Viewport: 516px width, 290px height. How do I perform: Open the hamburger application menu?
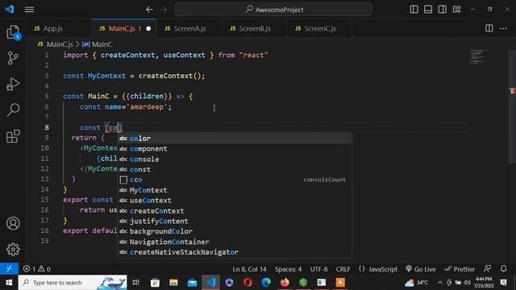coord(29,10)
